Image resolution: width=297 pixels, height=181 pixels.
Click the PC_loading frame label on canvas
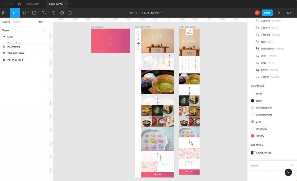point(97,27)
